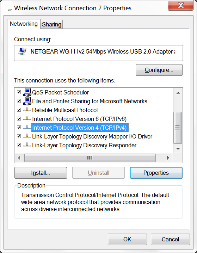Click the File and Printer Sharing icon
The height and width of the screenshot is (253, 197).
[27, 101]
